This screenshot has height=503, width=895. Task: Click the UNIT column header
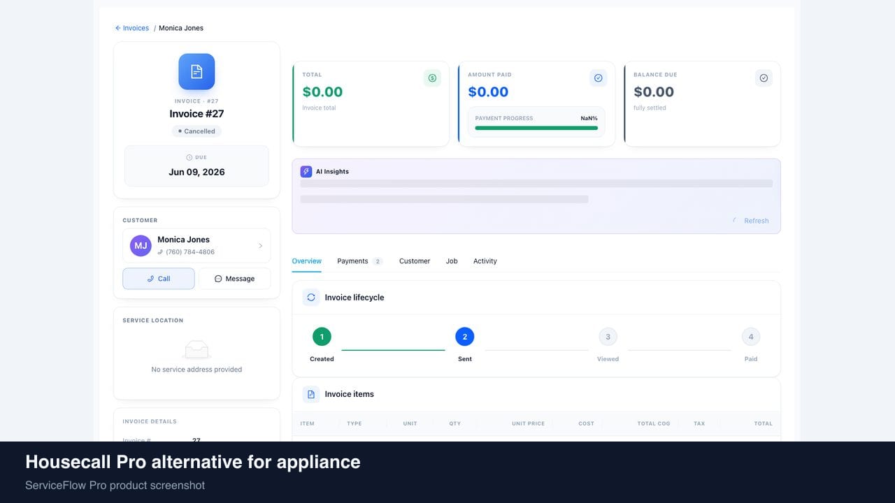click(410, 423)
